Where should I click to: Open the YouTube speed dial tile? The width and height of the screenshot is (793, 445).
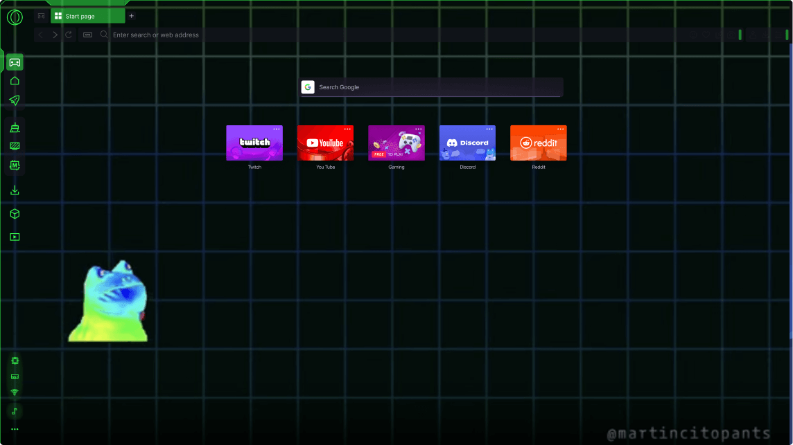326,143
